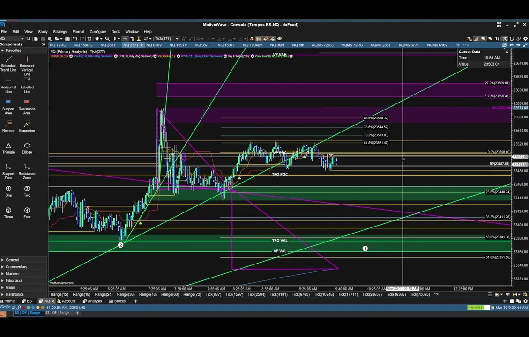Open the Strategy menu
The width and height of the screenshot is (529, 337).
coord(60,32)
